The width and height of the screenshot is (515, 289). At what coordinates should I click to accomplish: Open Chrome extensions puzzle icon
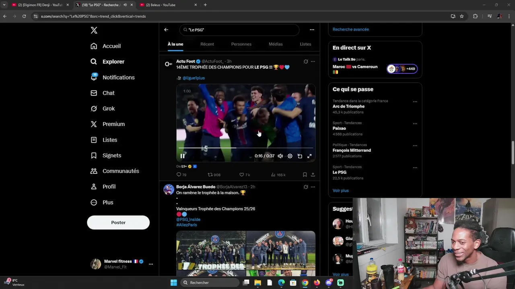pos(475,16)
